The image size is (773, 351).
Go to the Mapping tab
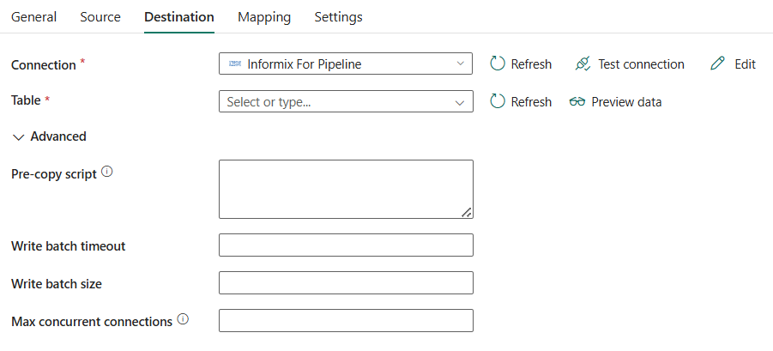pyautogui.click(x=264, y=17)
